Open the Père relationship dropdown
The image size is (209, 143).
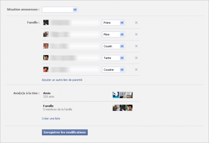(x=113, y=35)
